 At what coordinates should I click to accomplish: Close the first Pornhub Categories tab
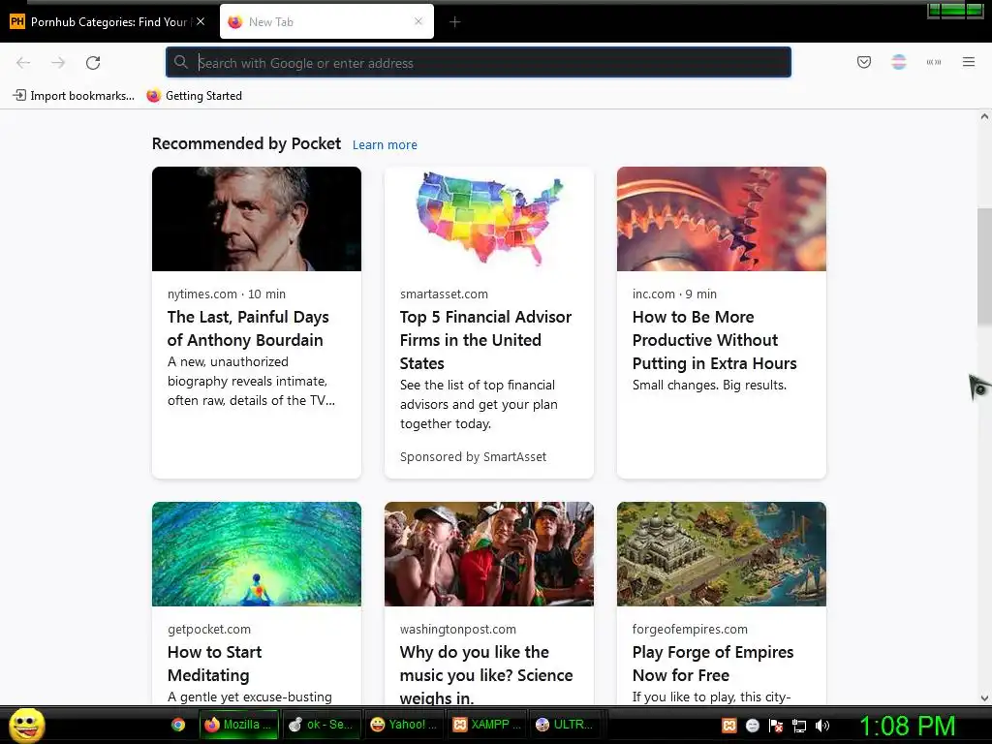point(201,21)
